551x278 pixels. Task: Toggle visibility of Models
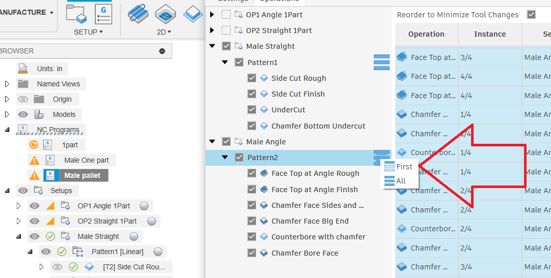coord(23,114)
